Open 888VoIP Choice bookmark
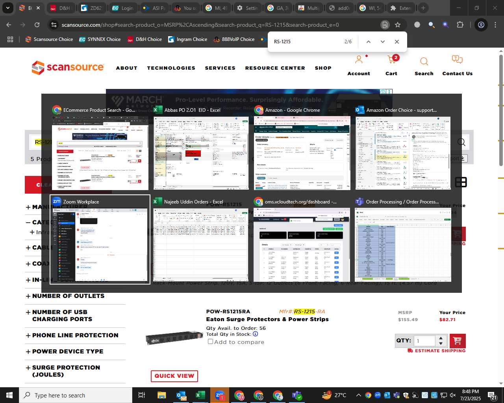The height and width of the screenshot is (403, 504). (x=234, y=39)
